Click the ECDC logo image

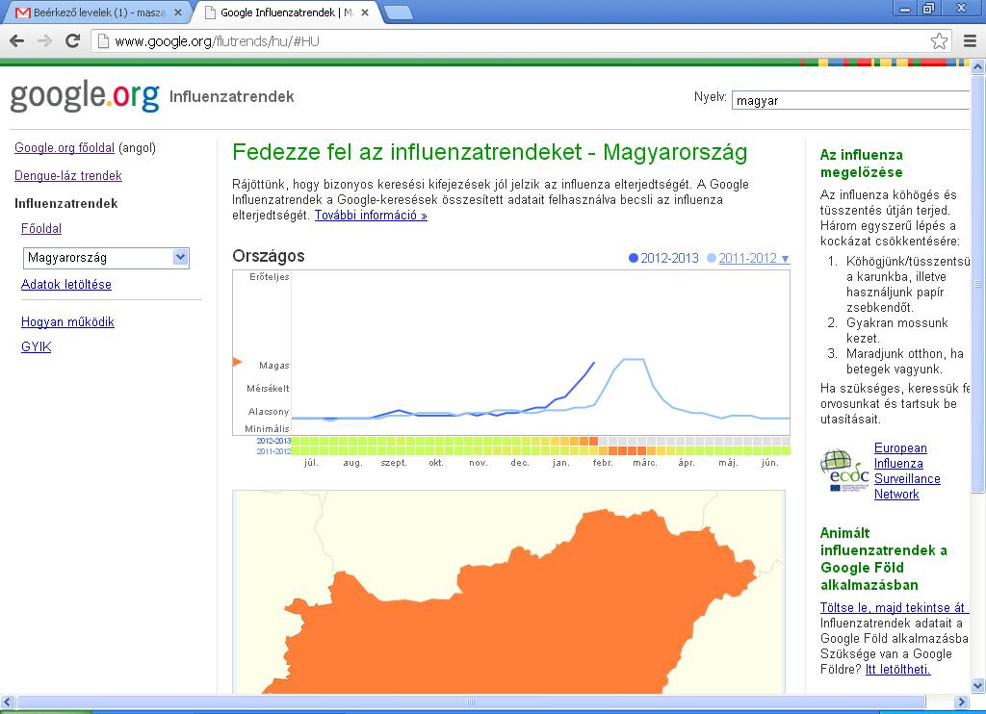coord(843,471)
